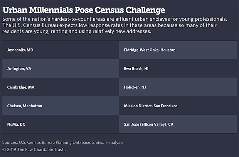Click the "Urban Millennials Pose Census Challenge" headline
This screenshot has width=239, height=157.
click(83, 9)
